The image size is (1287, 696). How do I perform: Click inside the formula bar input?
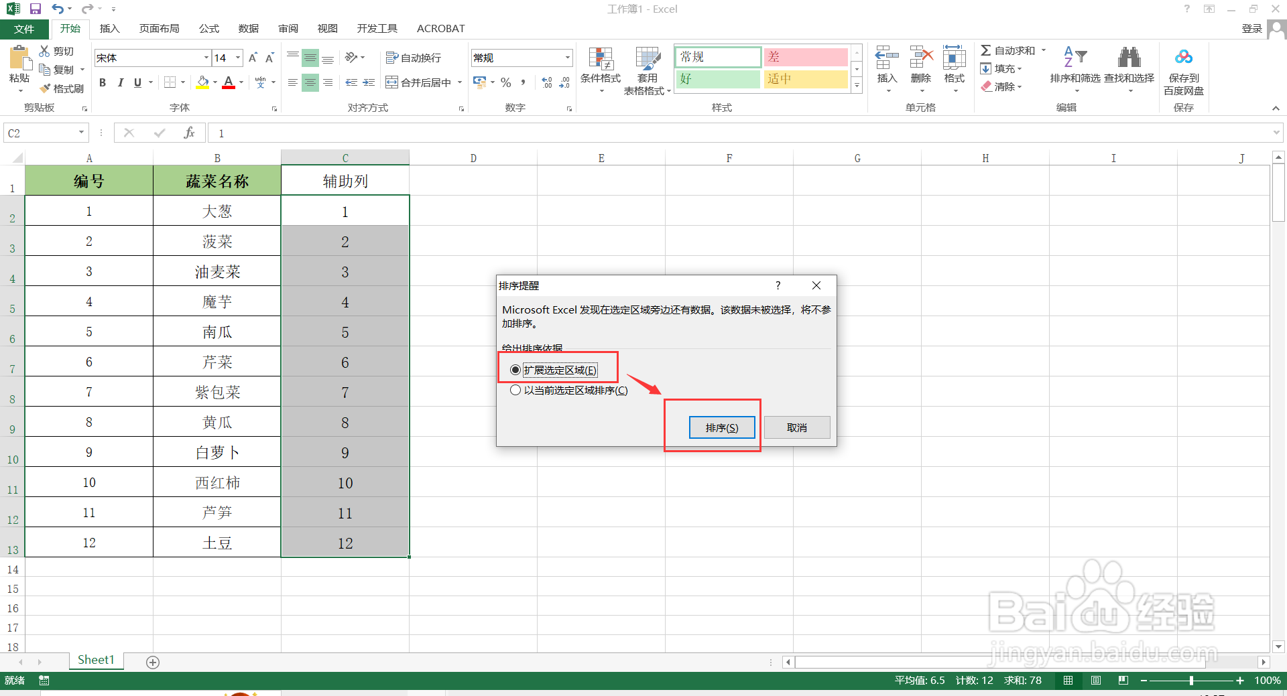741,133
